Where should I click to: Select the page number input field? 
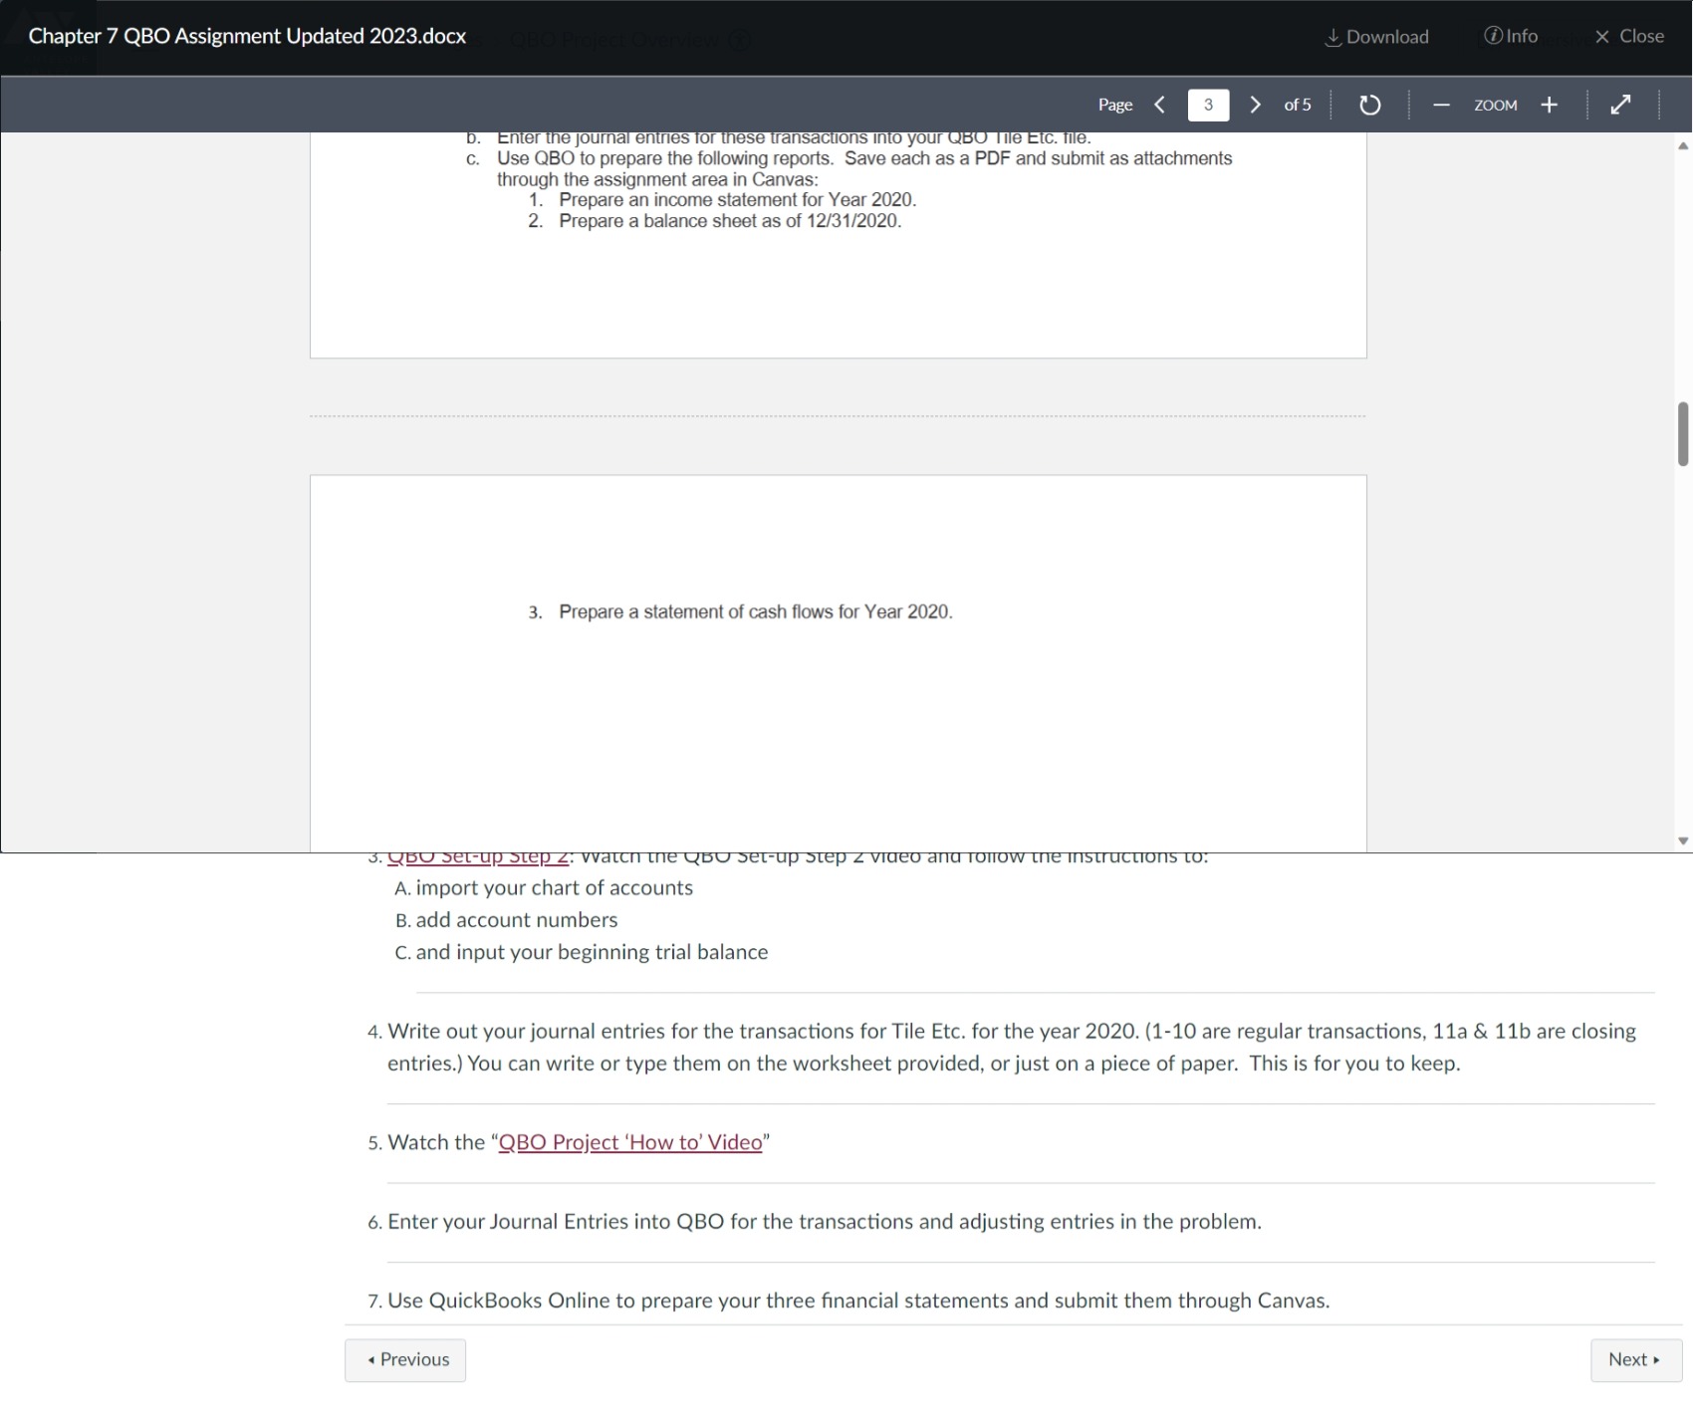coord(1207,104)
